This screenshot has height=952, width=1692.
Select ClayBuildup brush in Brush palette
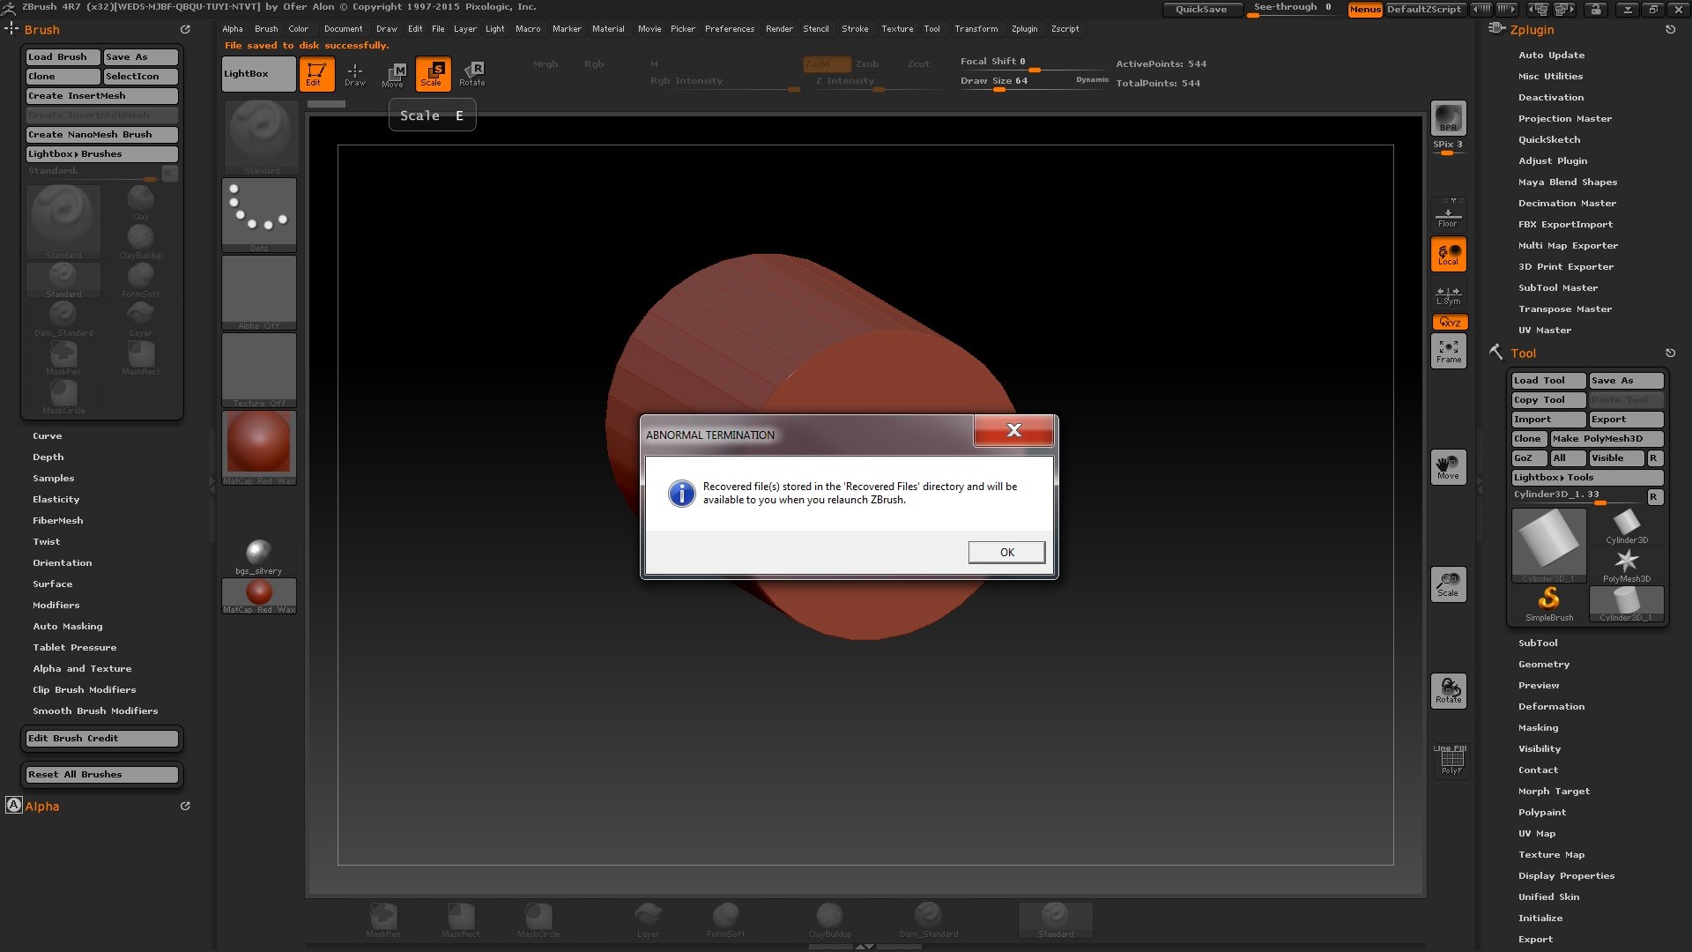coord(141,242)
